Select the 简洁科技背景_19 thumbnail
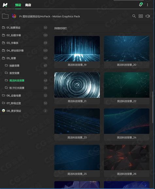The height and width of the screenshot is (189, 155). click(77, 49)
